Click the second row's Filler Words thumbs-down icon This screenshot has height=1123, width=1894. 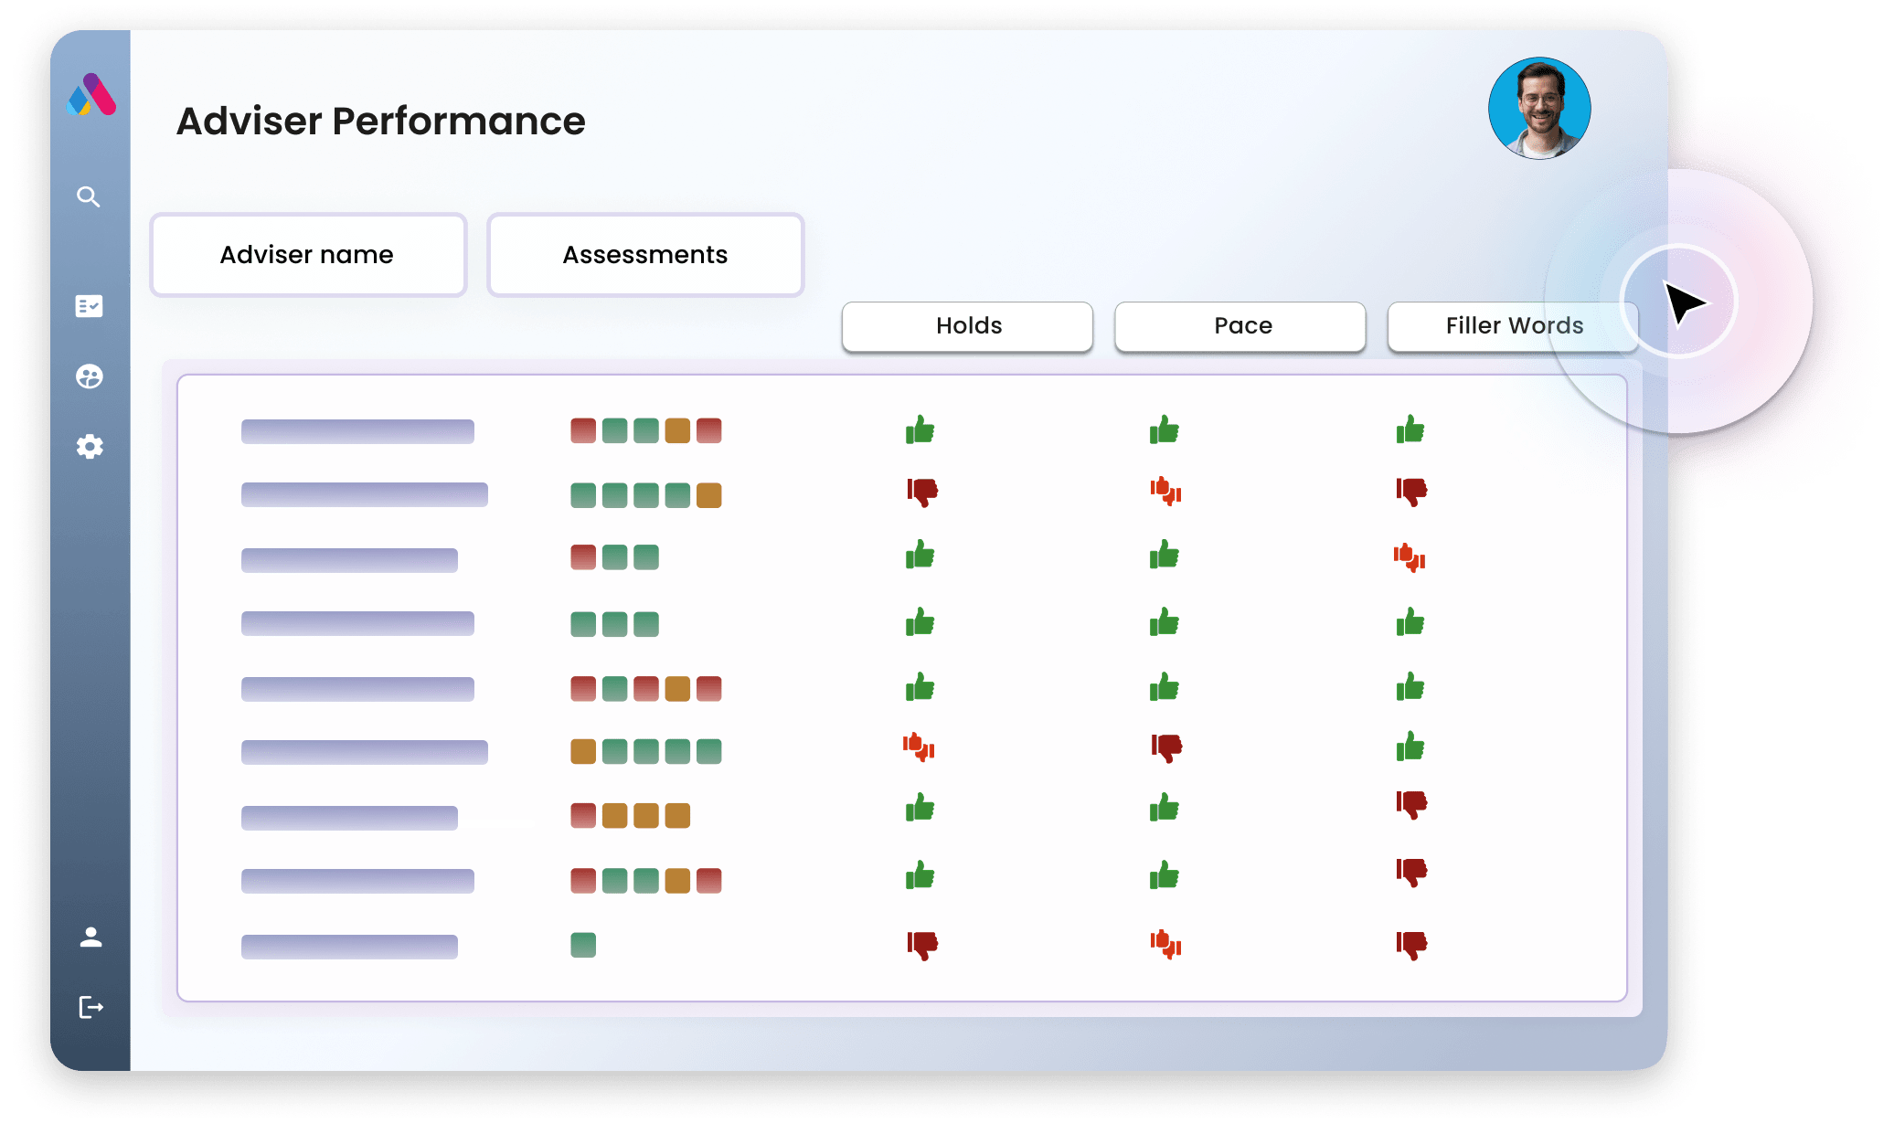1411,493
